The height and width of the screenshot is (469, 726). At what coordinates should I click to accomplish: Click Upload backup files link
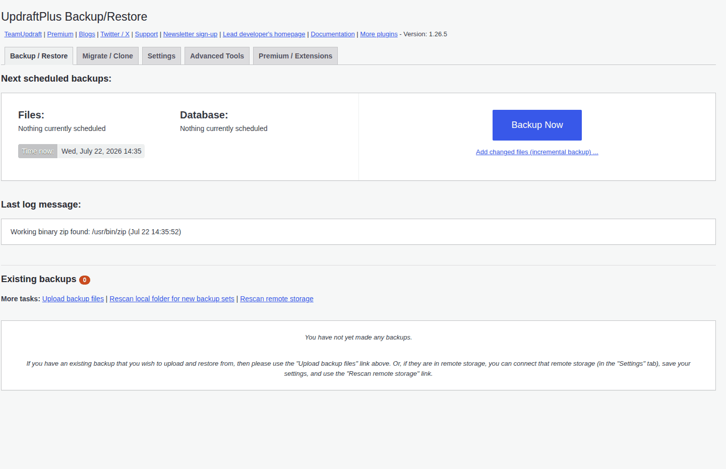(73, 299)
